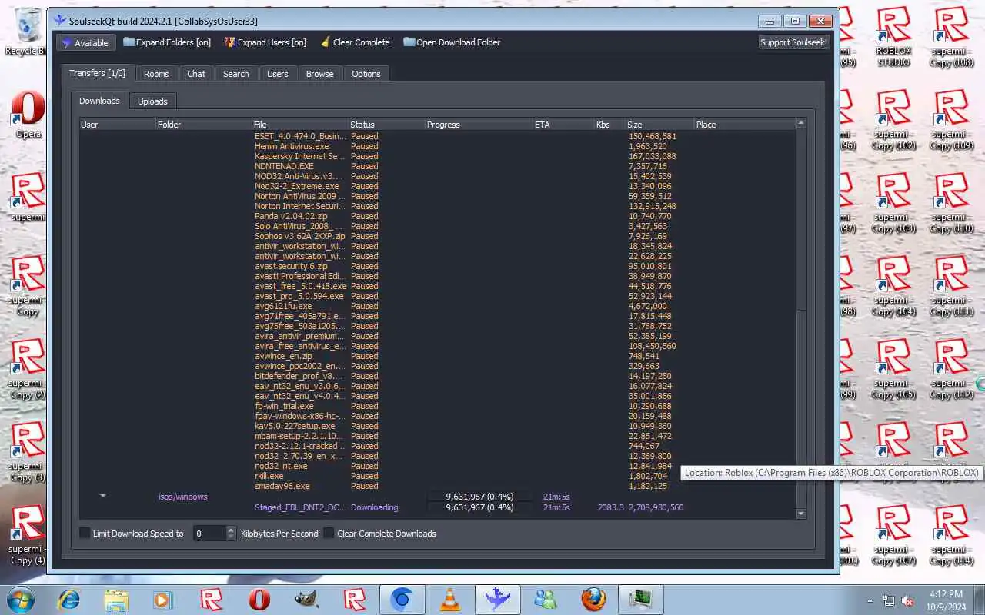Select the supermi - Copy (104) desktop icon

click(x=894, y=285)
